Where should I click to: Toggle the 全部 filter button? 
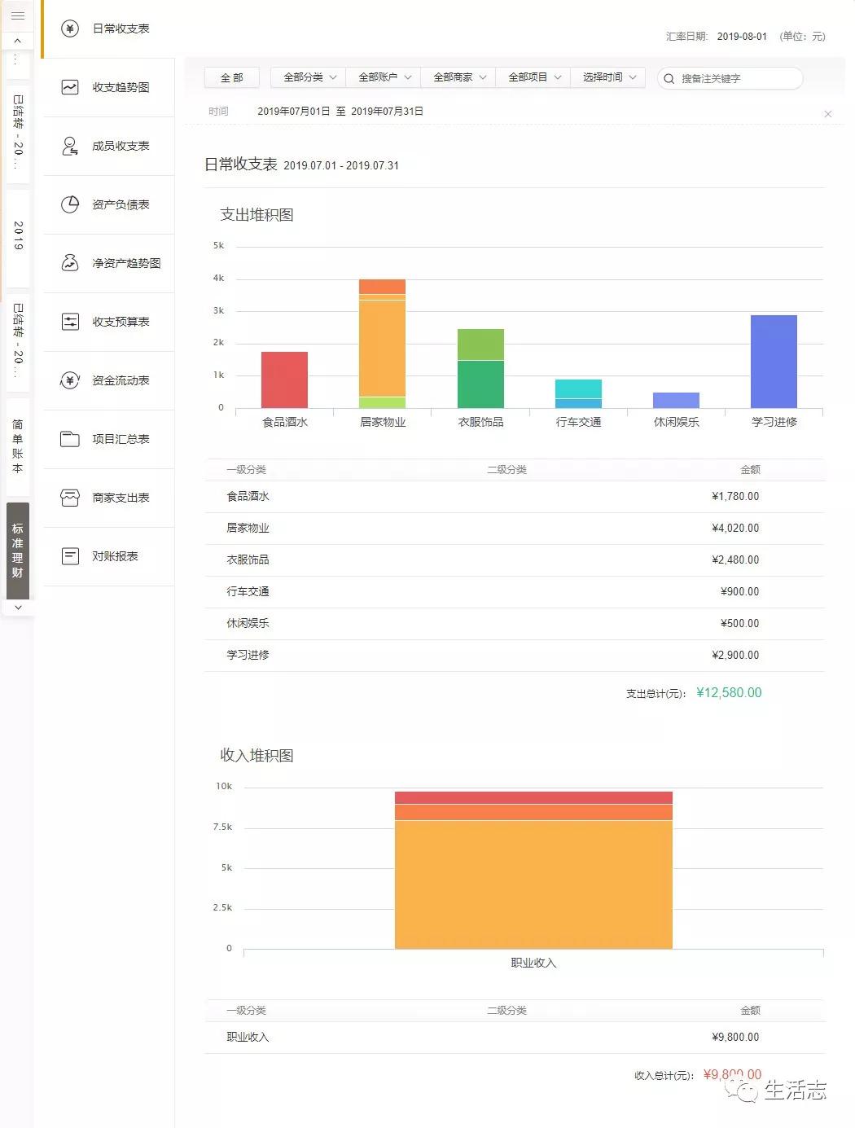click(230, 77)
